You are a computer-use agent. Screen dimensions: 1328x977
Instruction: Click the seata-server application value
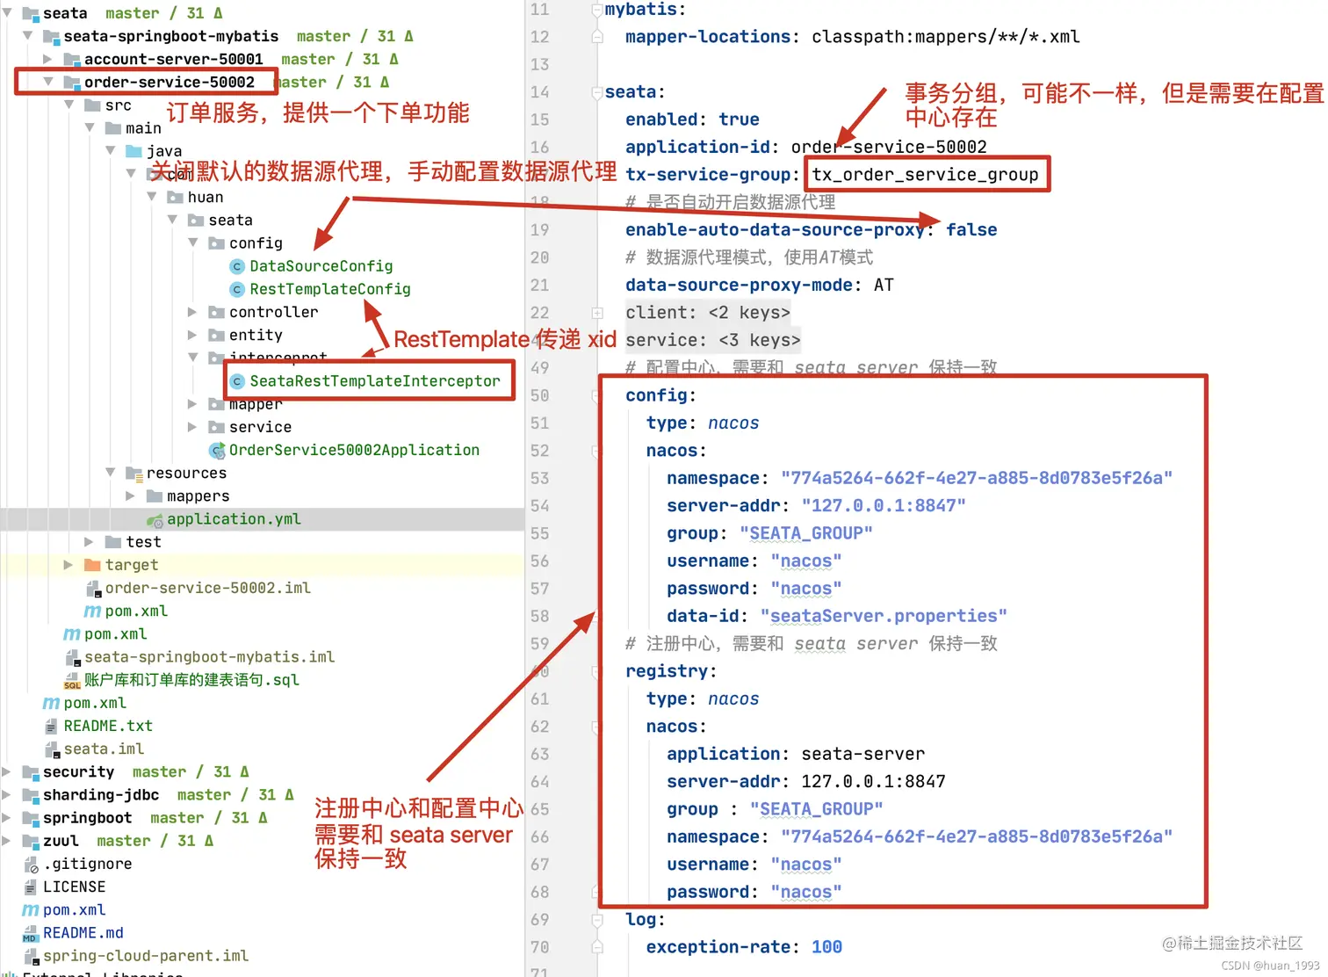pos(862,754)
